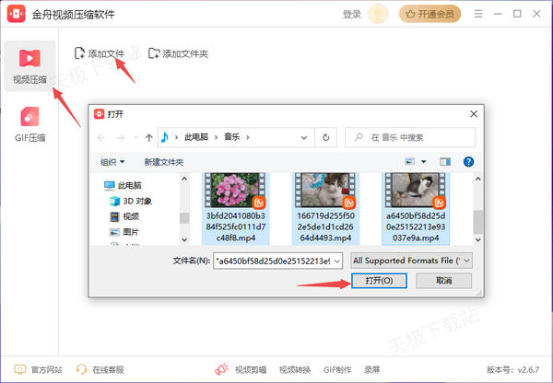Select 此电脑 in the address path
Image resolution: width=553 pixels, height=383 pixels.
[196, 137]
